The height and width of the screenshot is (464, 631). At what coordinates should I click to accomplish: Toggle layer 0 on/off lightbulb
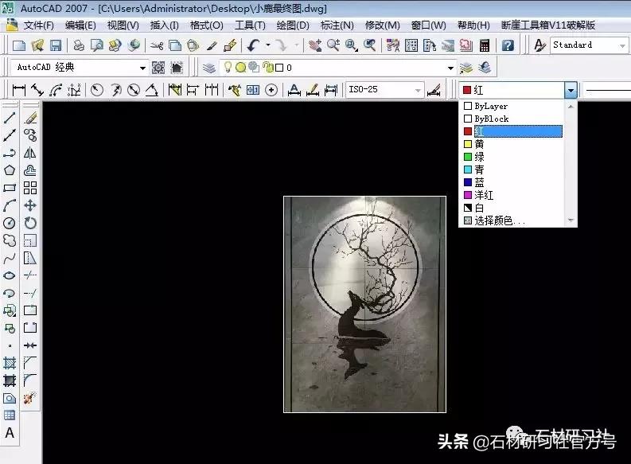(228, 67)
